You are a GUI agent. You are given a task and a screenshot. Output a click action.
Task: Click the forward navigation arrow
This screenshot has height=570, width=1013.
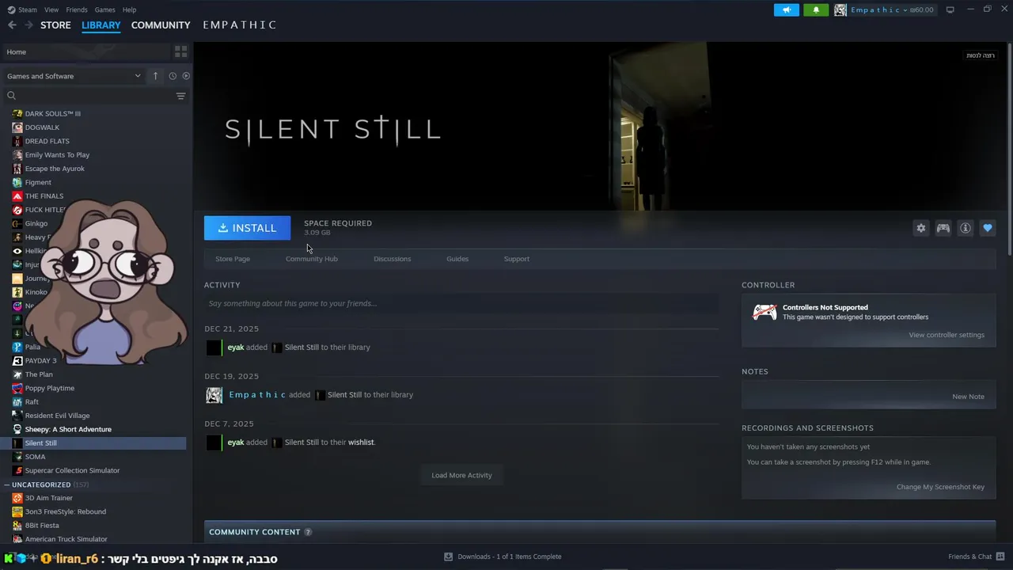28,25
